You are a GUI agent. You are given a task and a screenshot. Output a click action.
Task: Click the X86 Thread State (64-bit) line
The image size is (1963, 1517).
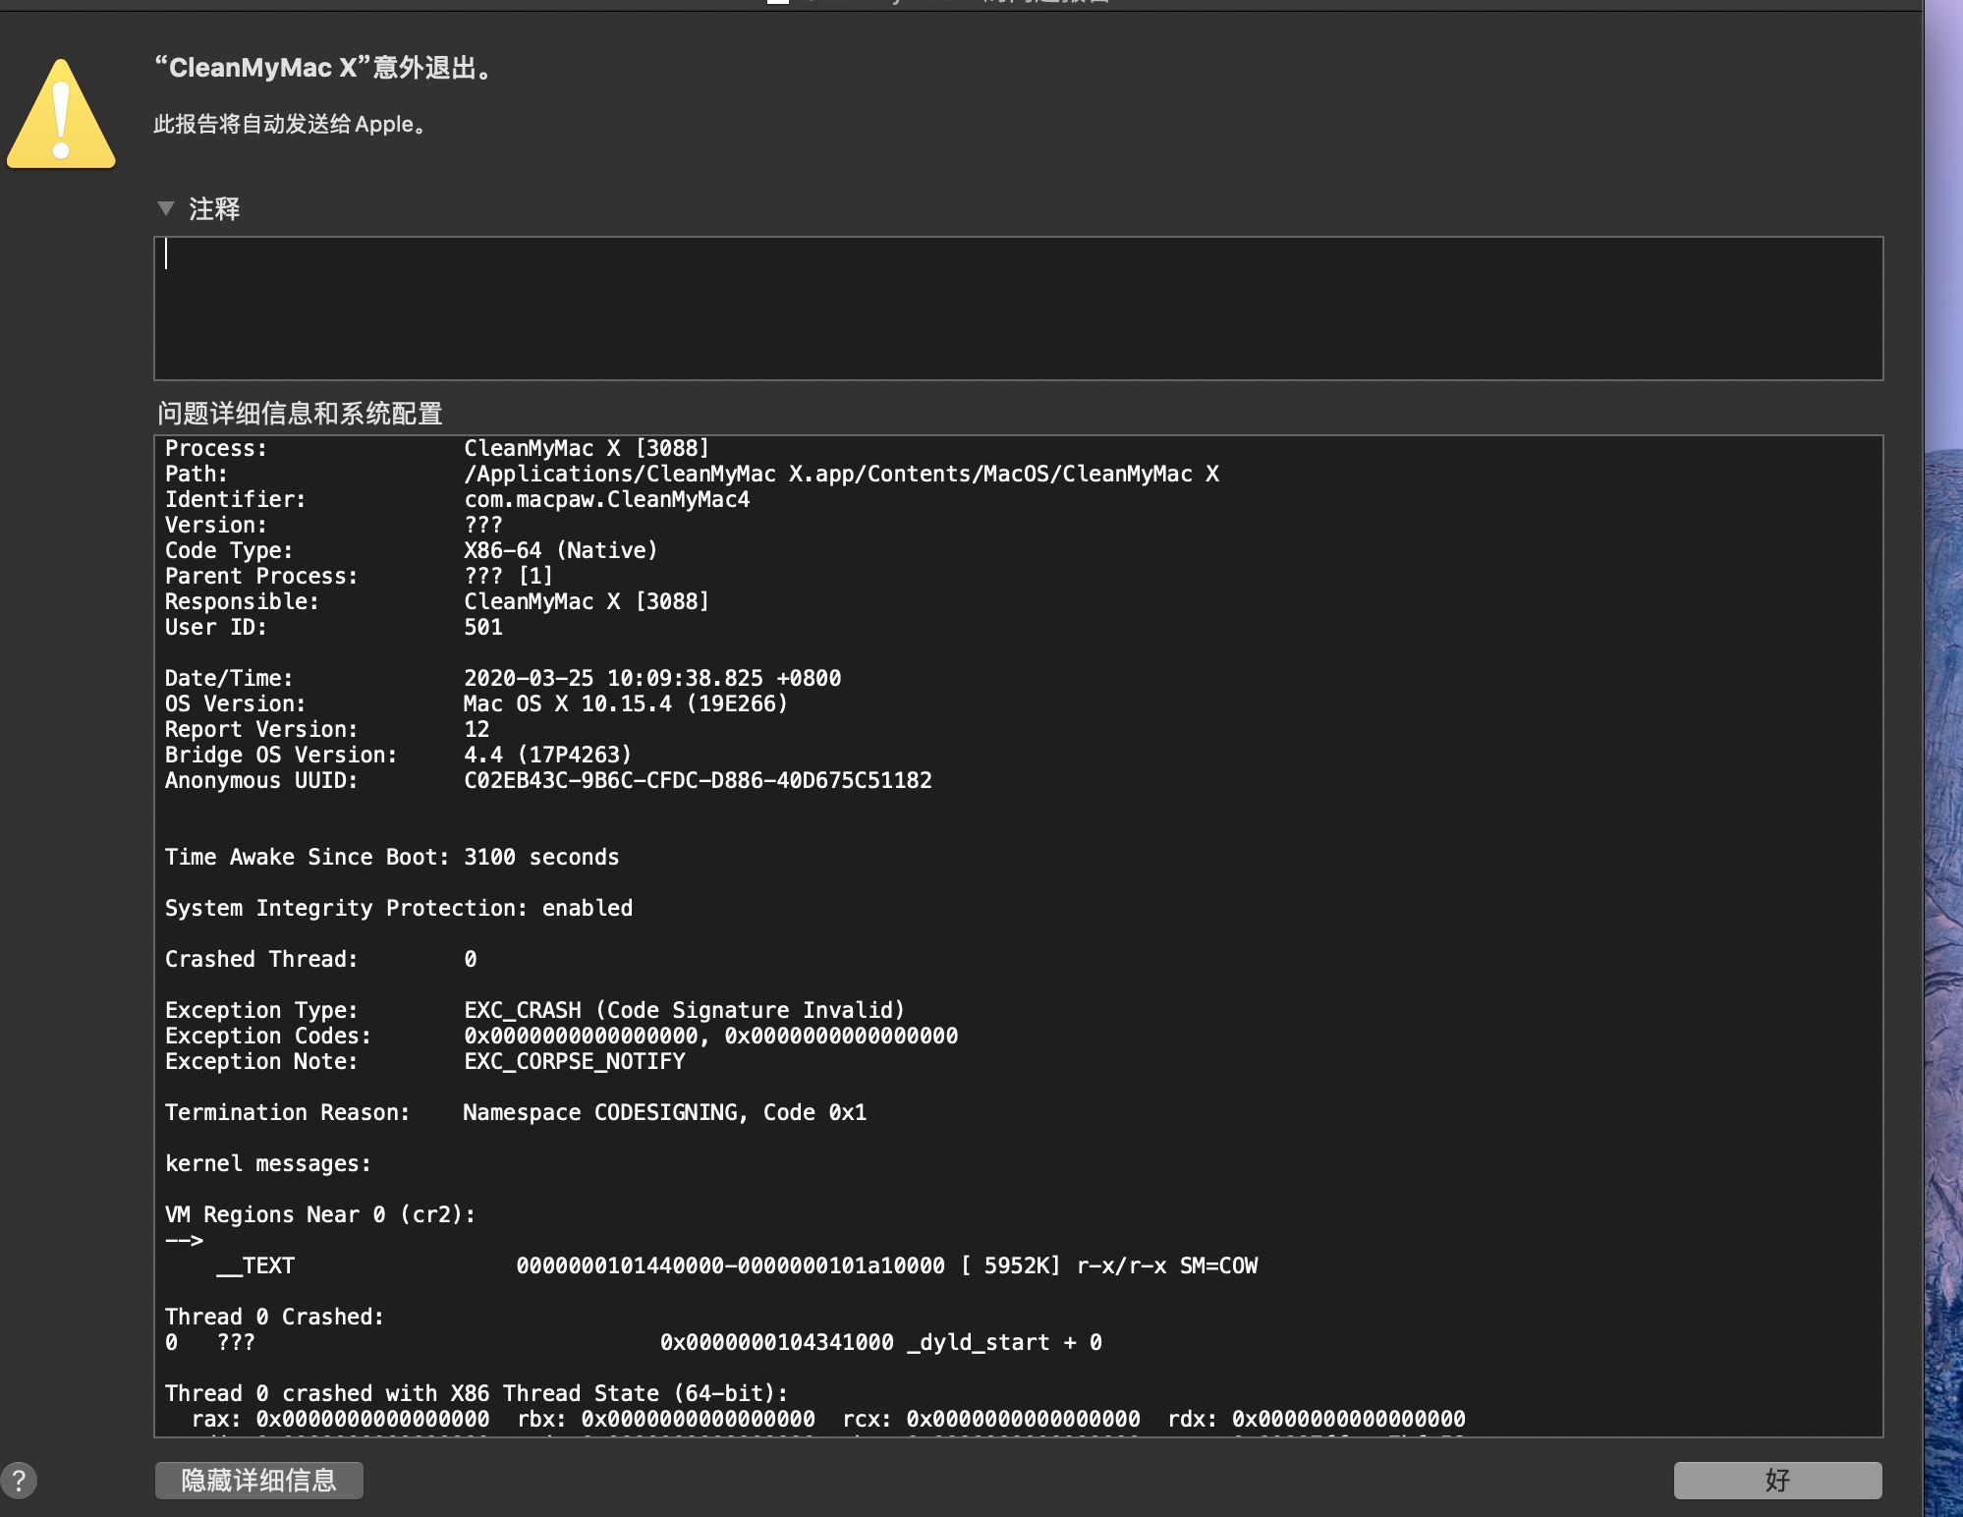pos(477,1393)
